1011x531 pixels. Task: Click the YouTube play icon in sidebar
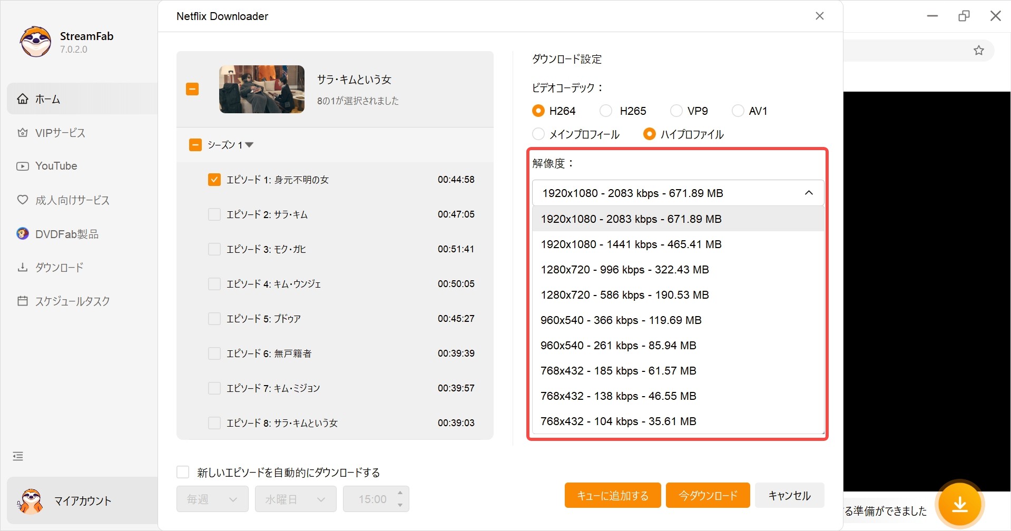pyautogui.click(x=23, y=166)
